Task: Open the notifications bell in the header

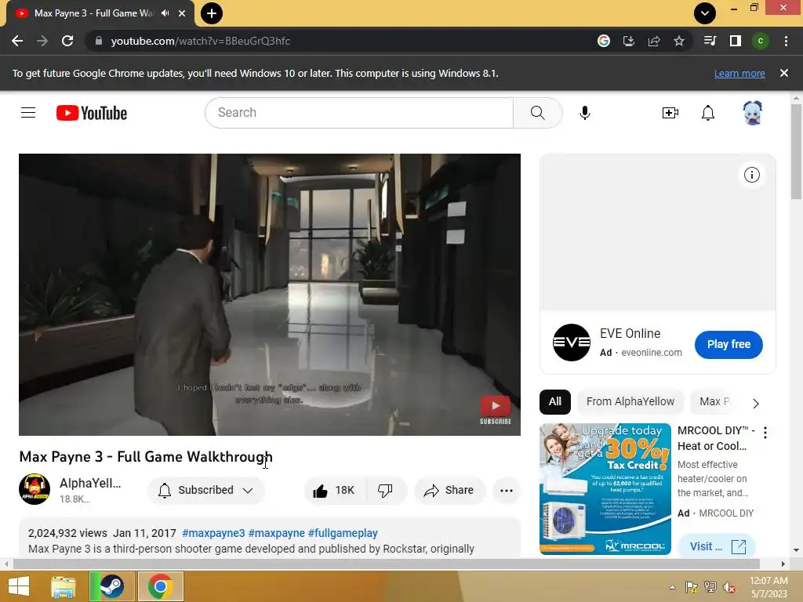Action: click(x=708, y=113)
